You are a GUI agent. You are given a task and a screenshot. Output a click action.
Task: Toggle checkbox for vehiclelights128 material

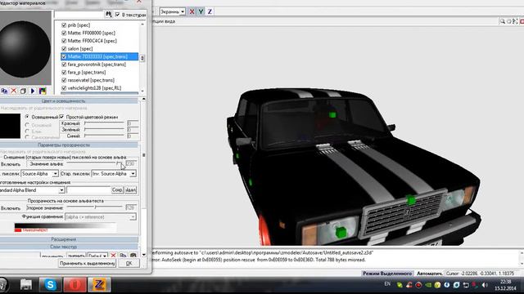[64, 88]
